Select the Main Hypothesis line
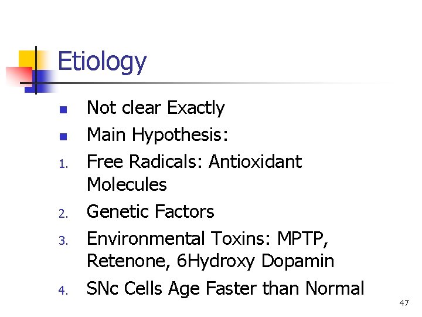 tap(157, 135)
